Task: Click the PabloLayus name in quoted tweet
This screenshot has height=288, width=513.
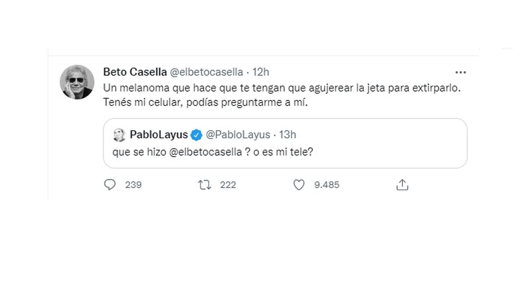Action: point(159,135)
